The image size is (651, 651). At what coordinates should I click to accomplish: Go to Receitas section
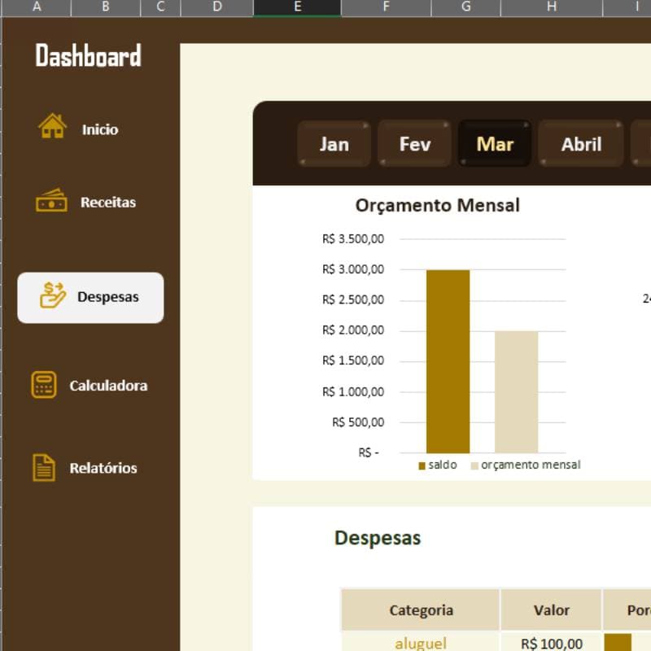(x=108, y=202)
